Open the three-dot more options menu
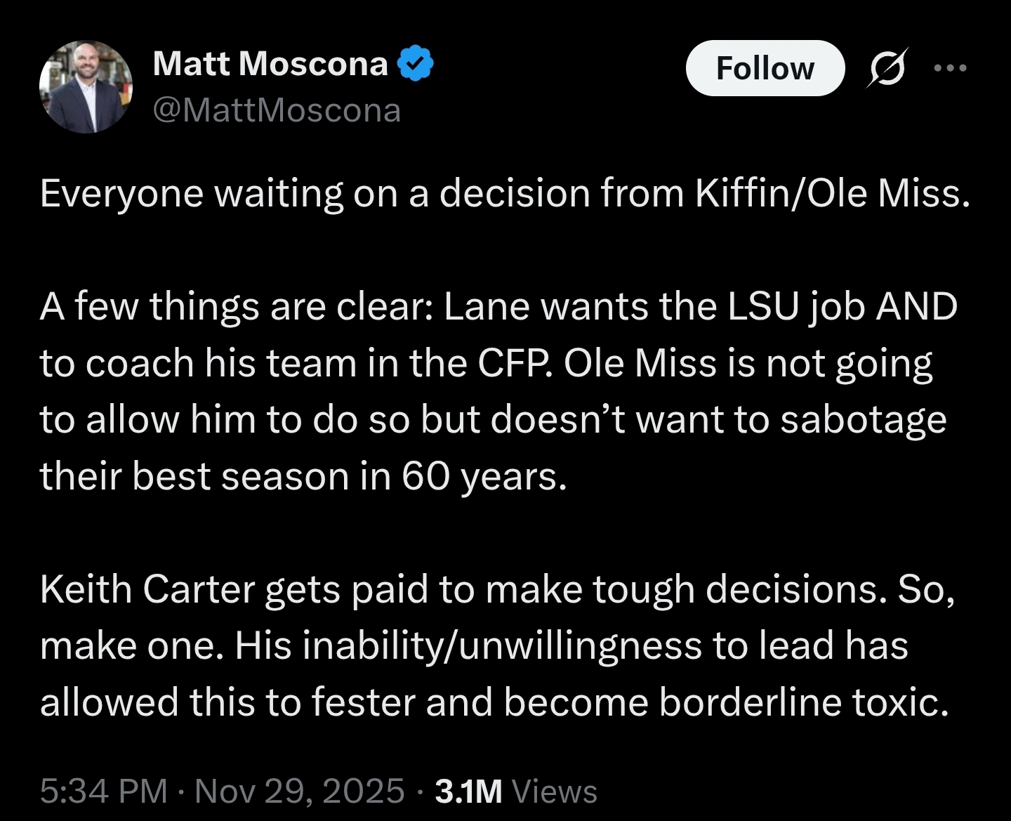 (x=951, y=68)
